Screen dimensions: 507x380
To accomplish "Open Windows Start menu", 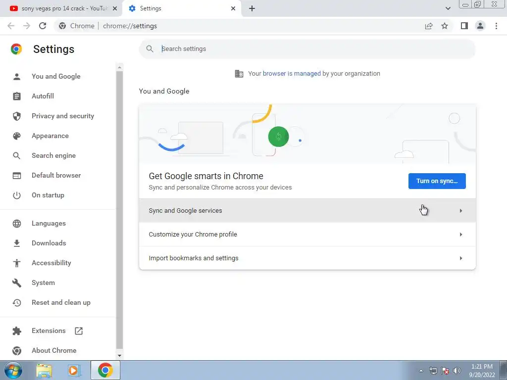I will 13,370.
